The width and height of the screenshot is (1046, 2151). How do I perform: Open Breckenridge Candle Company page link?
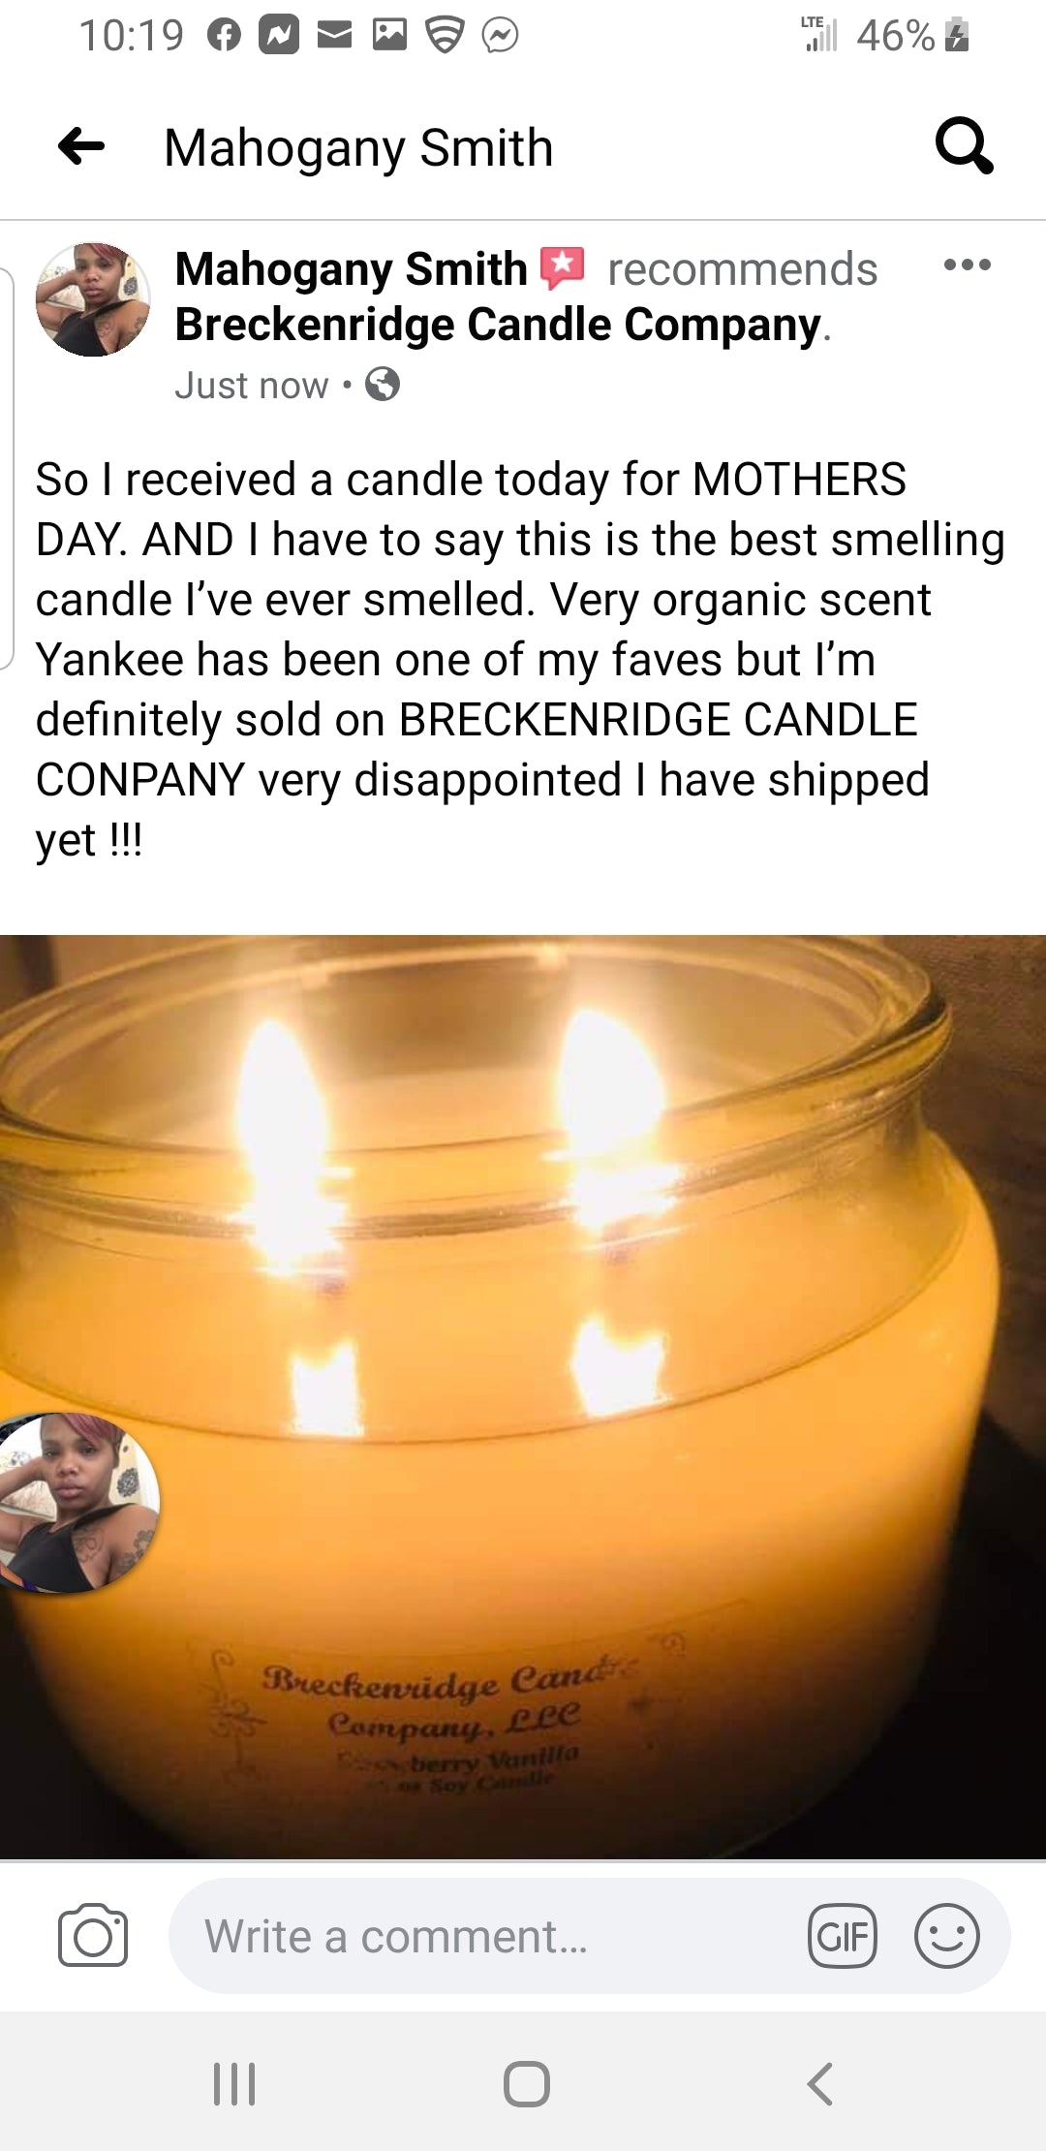click(499, 325)
